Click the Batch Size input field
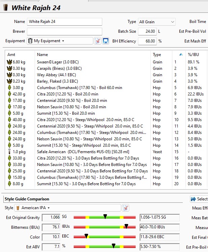The image size is (208, 252). 147,31
